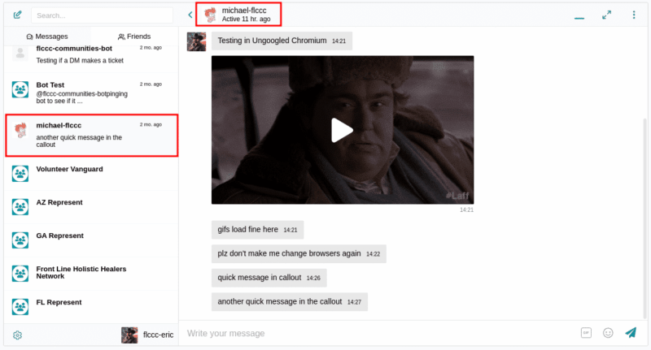Go back with the chevron arrow
Viewport: 651px width, 350px height.
click(190, 15)
